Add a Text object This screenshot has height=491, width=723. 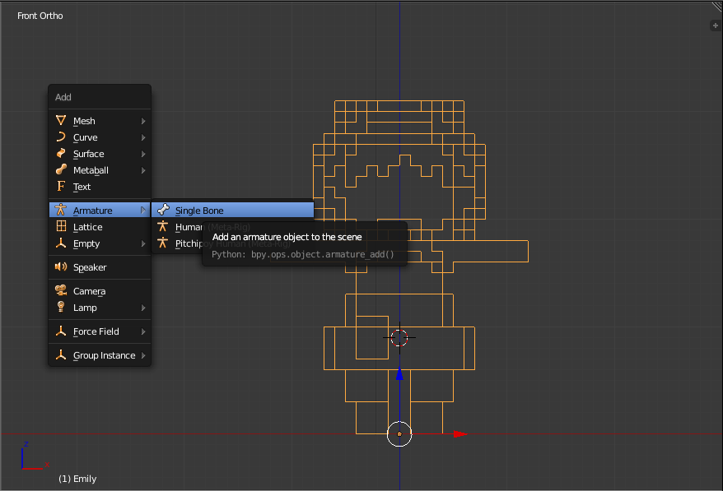coord(100,187)
